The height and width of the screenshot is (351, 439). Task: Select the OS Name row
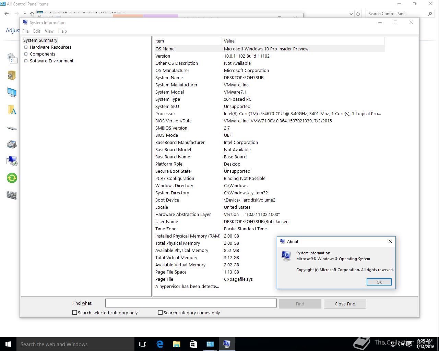point(269,49)
